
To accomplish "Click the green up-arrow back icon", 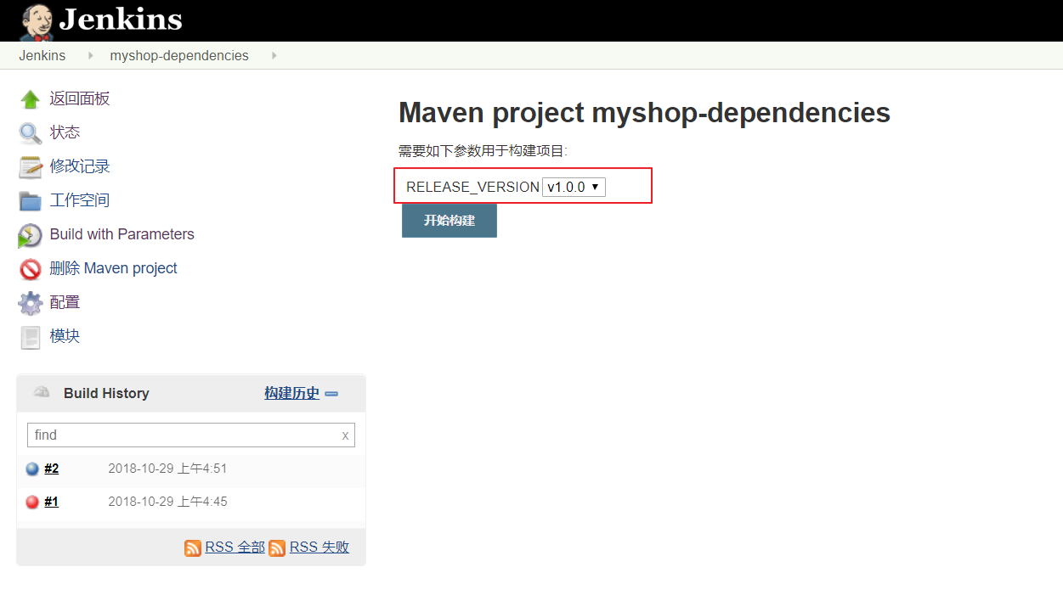I will tap(30, 99).
